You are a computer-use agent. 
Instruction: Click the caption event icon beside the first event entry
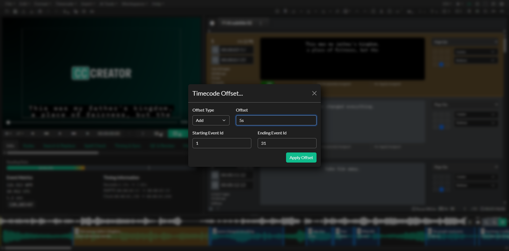216,50
